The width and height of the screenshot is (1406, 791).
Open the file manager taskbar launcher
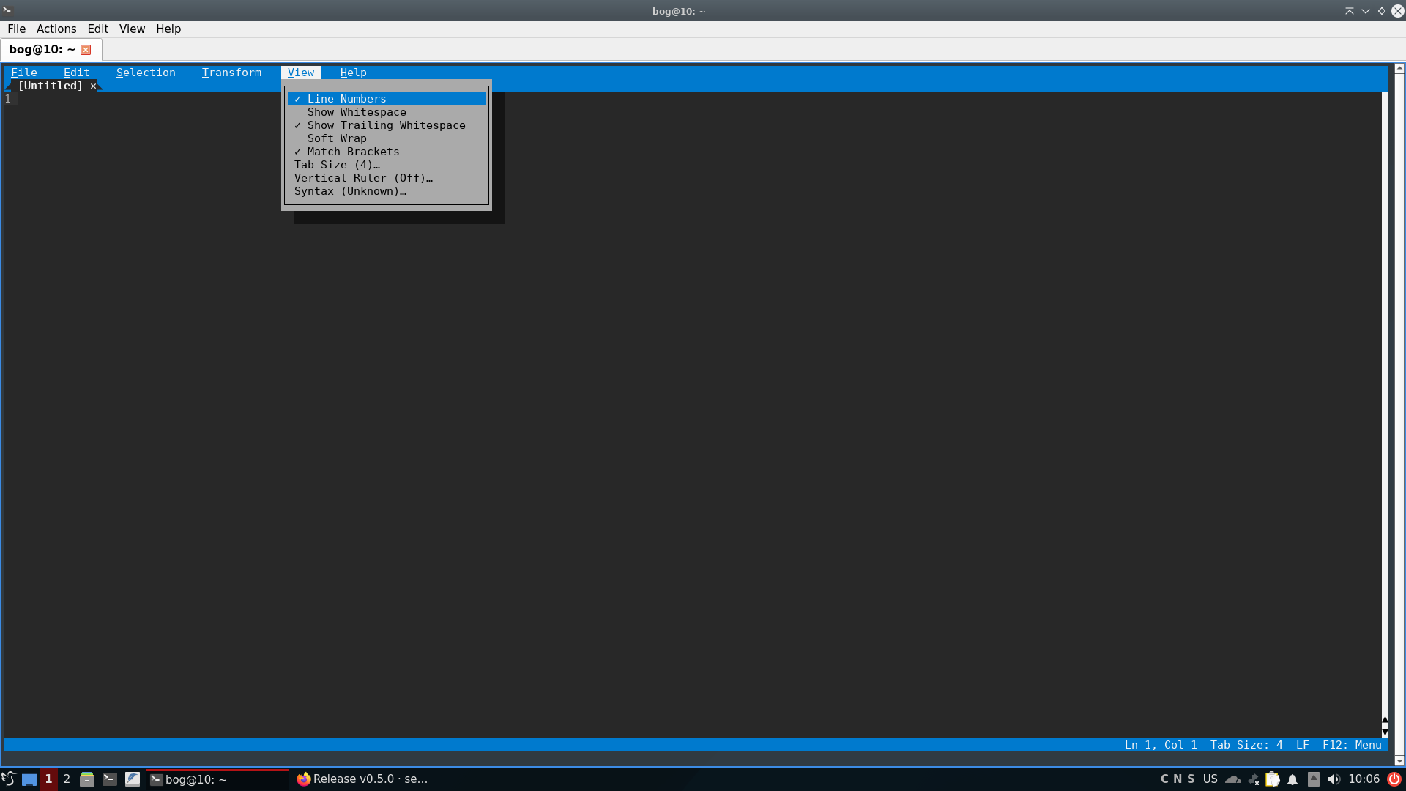[87, 779]
